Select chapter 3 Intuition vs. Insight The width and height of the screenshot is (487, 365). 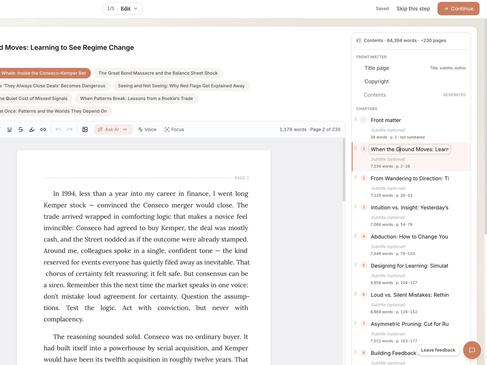[410, 207]
